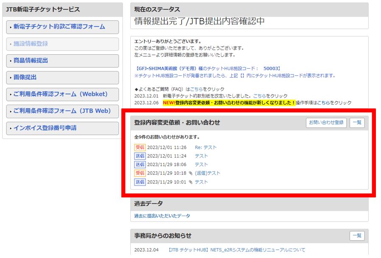Click the お問い合わせ登録 button

326,122
